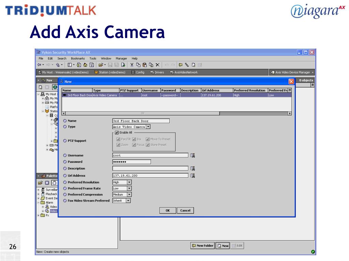Click the Url Address input field
The height and width of the screenshot is (261, 349).
150,176
